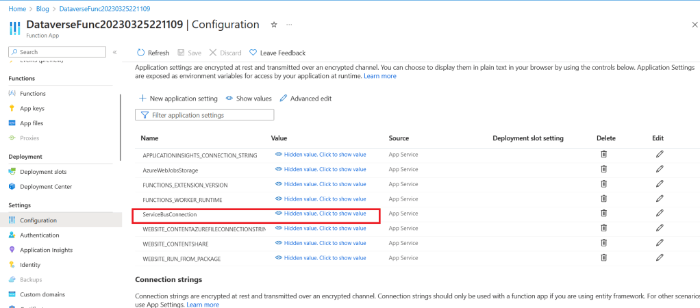Open Advanced edit for settings

pyautogui.click(x=305, y=98)
